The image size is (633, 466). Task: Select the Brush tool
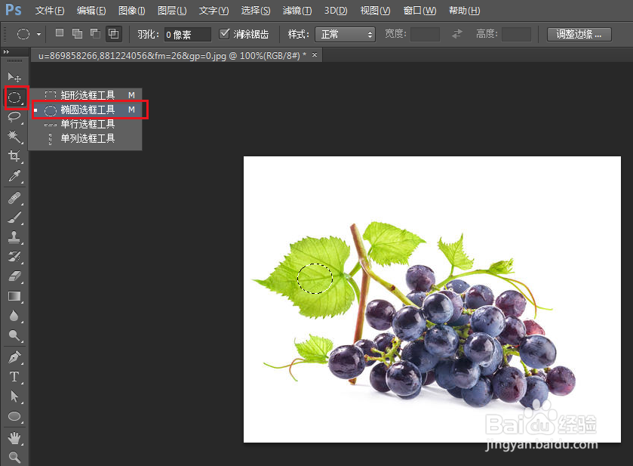click(15, 217)
